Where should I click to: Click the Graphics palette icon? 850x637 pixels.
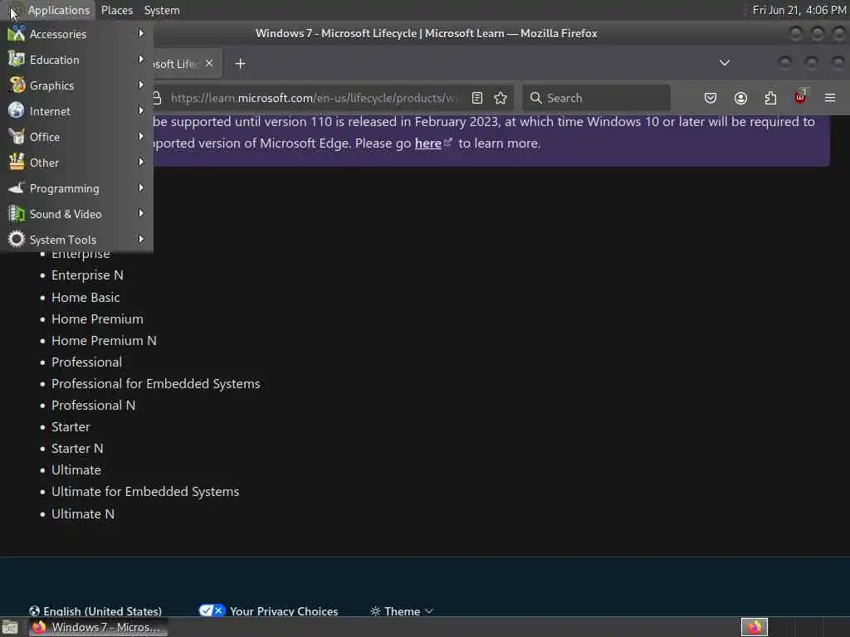pyautogui.click(x=17, y=85)
